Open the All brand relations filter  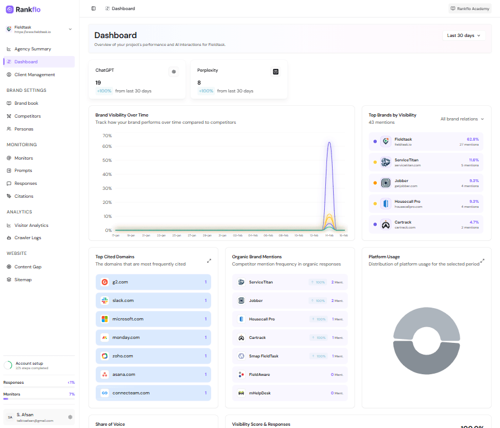tap(461, 119)
